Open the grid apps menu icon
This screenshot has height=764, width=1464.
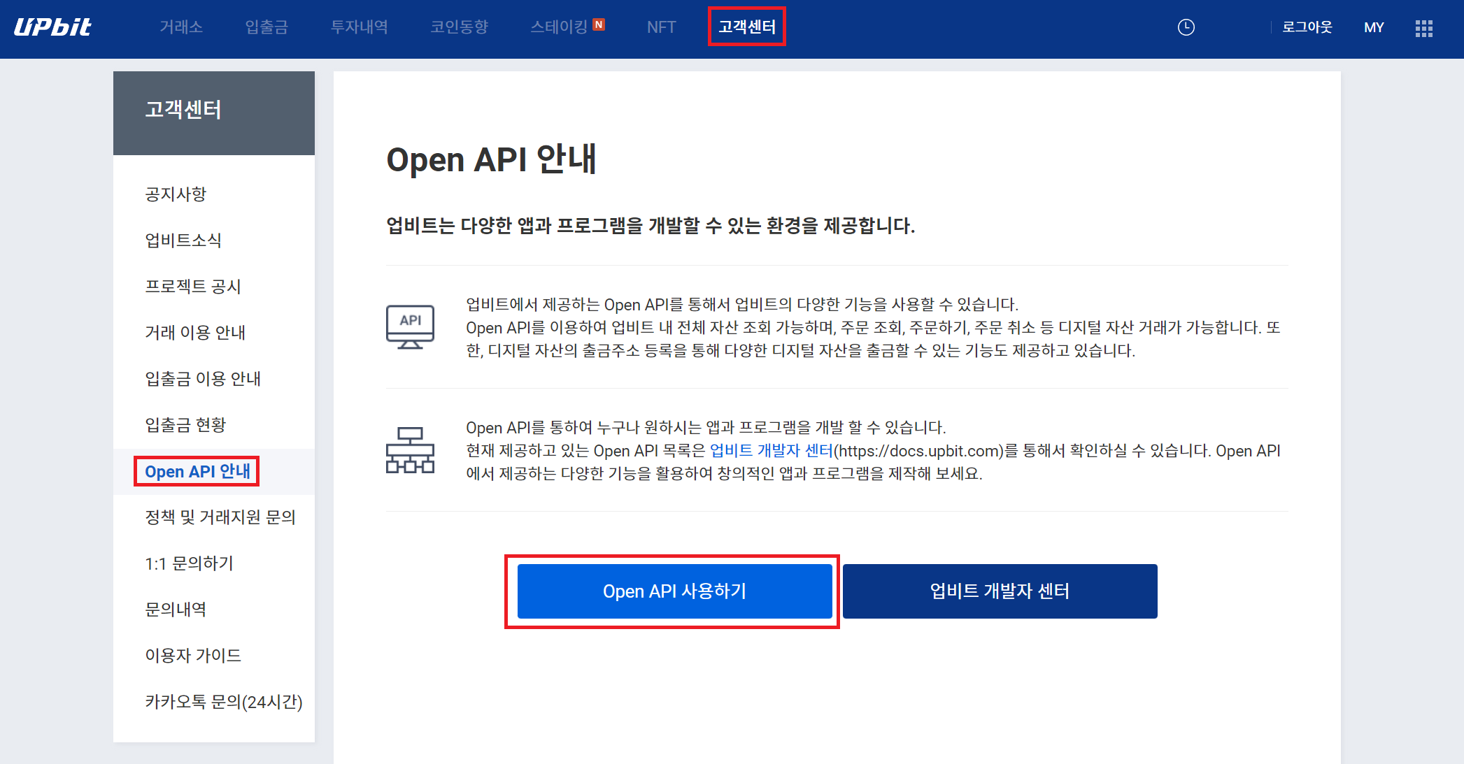click(x=1423, y=28)
